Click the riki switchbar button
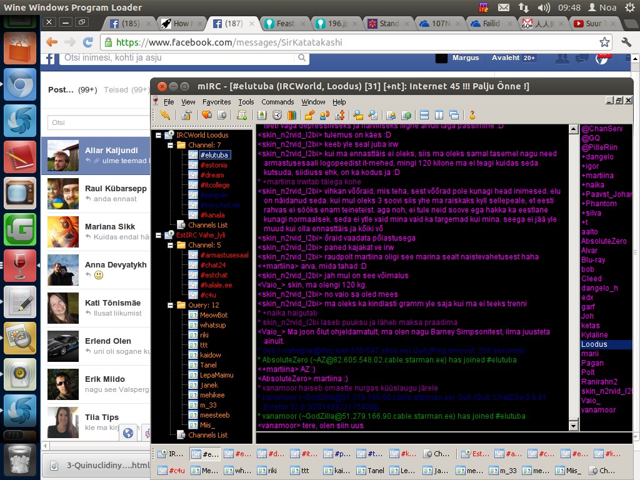The image size is (640, 480). (x=267, y=471)
